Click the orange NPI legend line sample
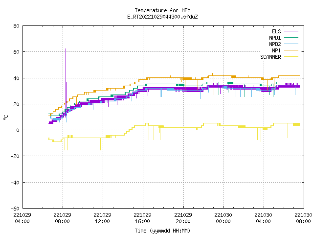 291,50
